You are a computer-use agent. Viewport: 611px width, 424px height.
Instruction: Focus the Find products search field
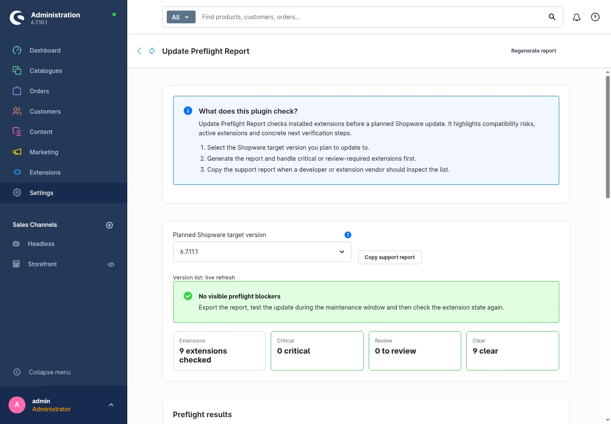(x=372, y=17)
